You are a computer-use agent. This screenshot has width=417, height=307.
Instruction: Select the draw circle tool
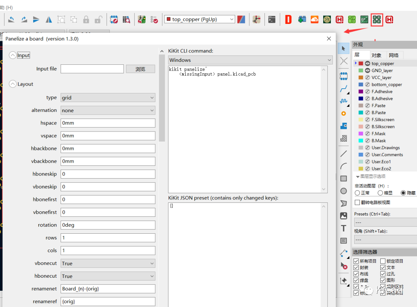pyautogui.click(x=344, y=191)
